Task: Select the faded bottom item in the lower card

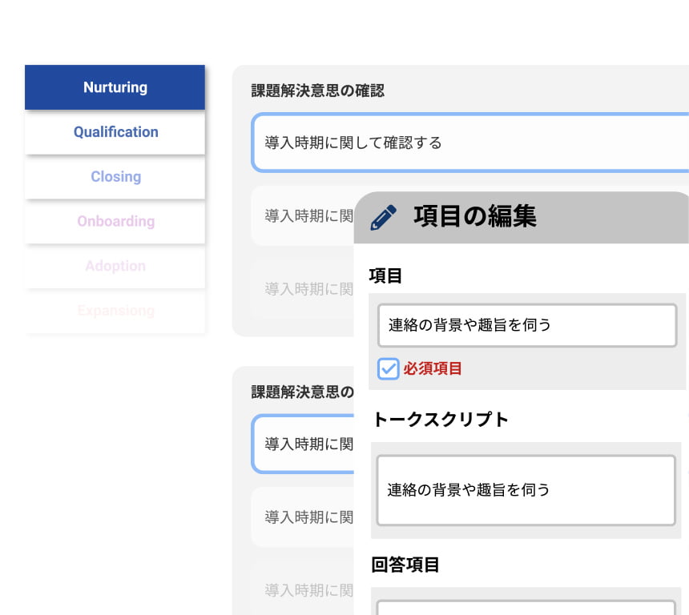Action: click(x=302, y=590)
